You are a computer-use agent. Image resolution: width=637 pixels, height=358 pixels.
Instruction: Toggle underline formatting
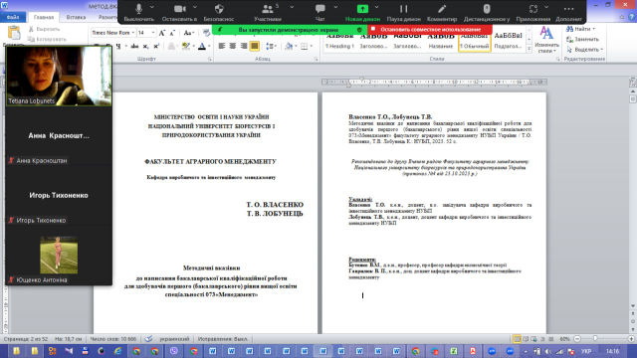[x=118, y=47]
